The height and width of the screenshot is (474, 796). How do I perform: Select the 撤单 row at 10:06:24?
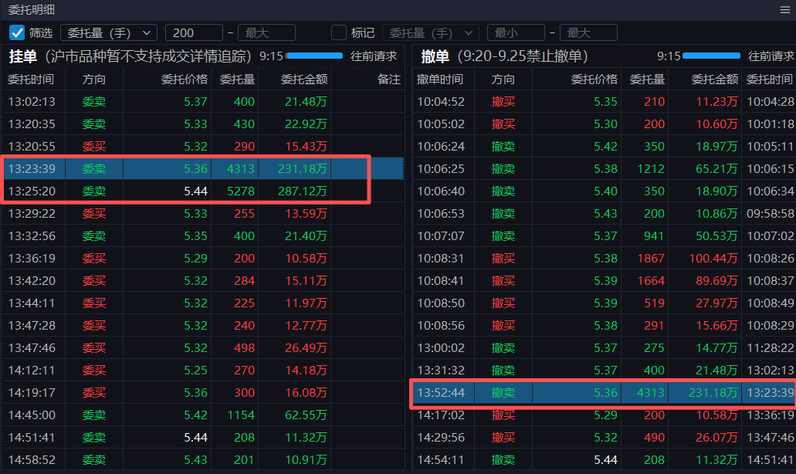click(x=604, y=146)
